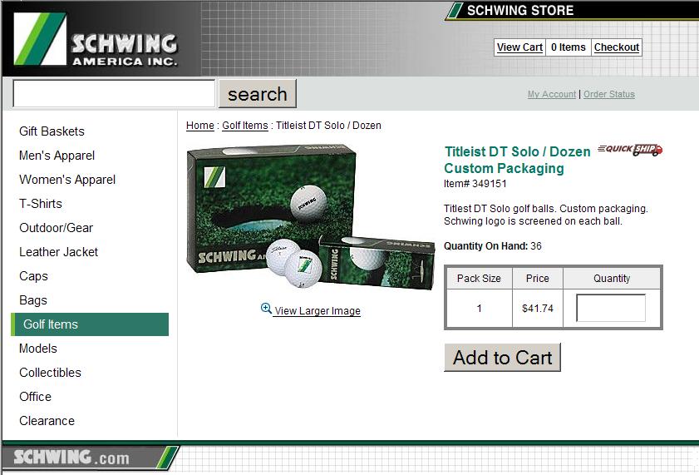This screenshot has width=699, height=475.
Task: View Clearance category
Action: 47,421
